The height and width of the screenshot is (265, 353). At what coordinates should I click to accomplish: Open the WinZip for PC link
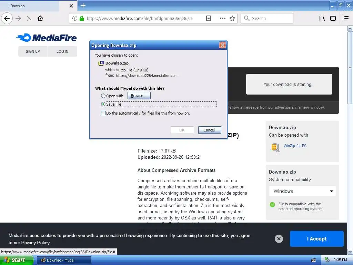coord(295,146)
